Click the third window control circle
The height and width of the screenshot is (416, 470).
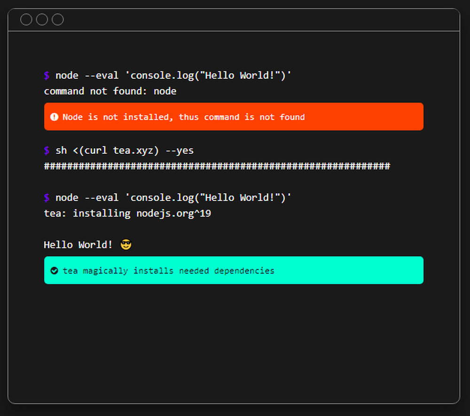pos(57,19)
